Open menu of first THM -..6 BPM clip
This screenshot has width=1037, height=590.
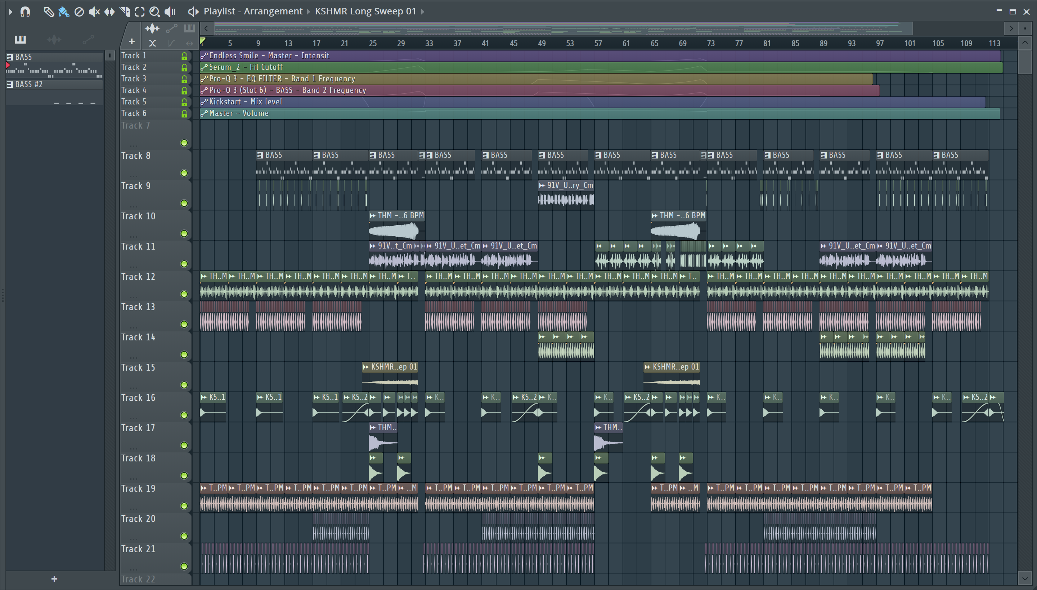[373, 216]
